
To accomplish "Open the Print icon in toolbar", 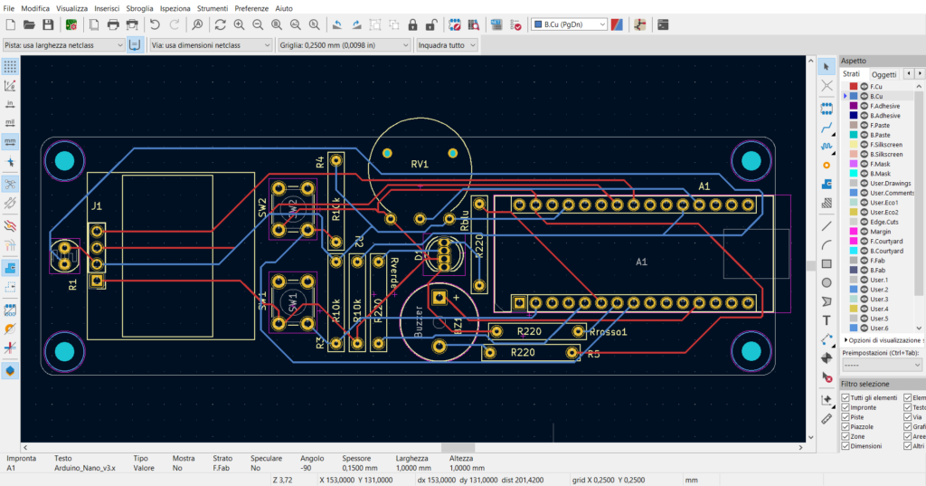I will pos(113,24).
